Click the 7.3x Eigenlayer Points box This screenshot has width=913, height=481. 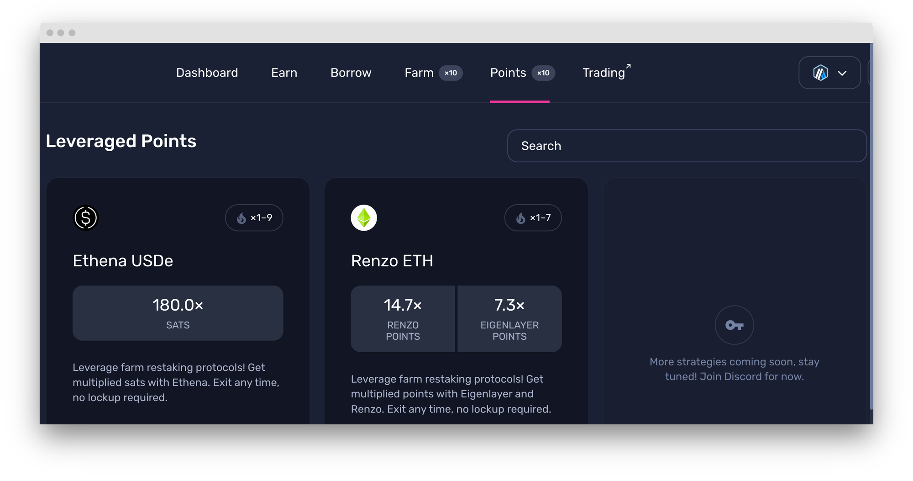(x=509, y=319)
